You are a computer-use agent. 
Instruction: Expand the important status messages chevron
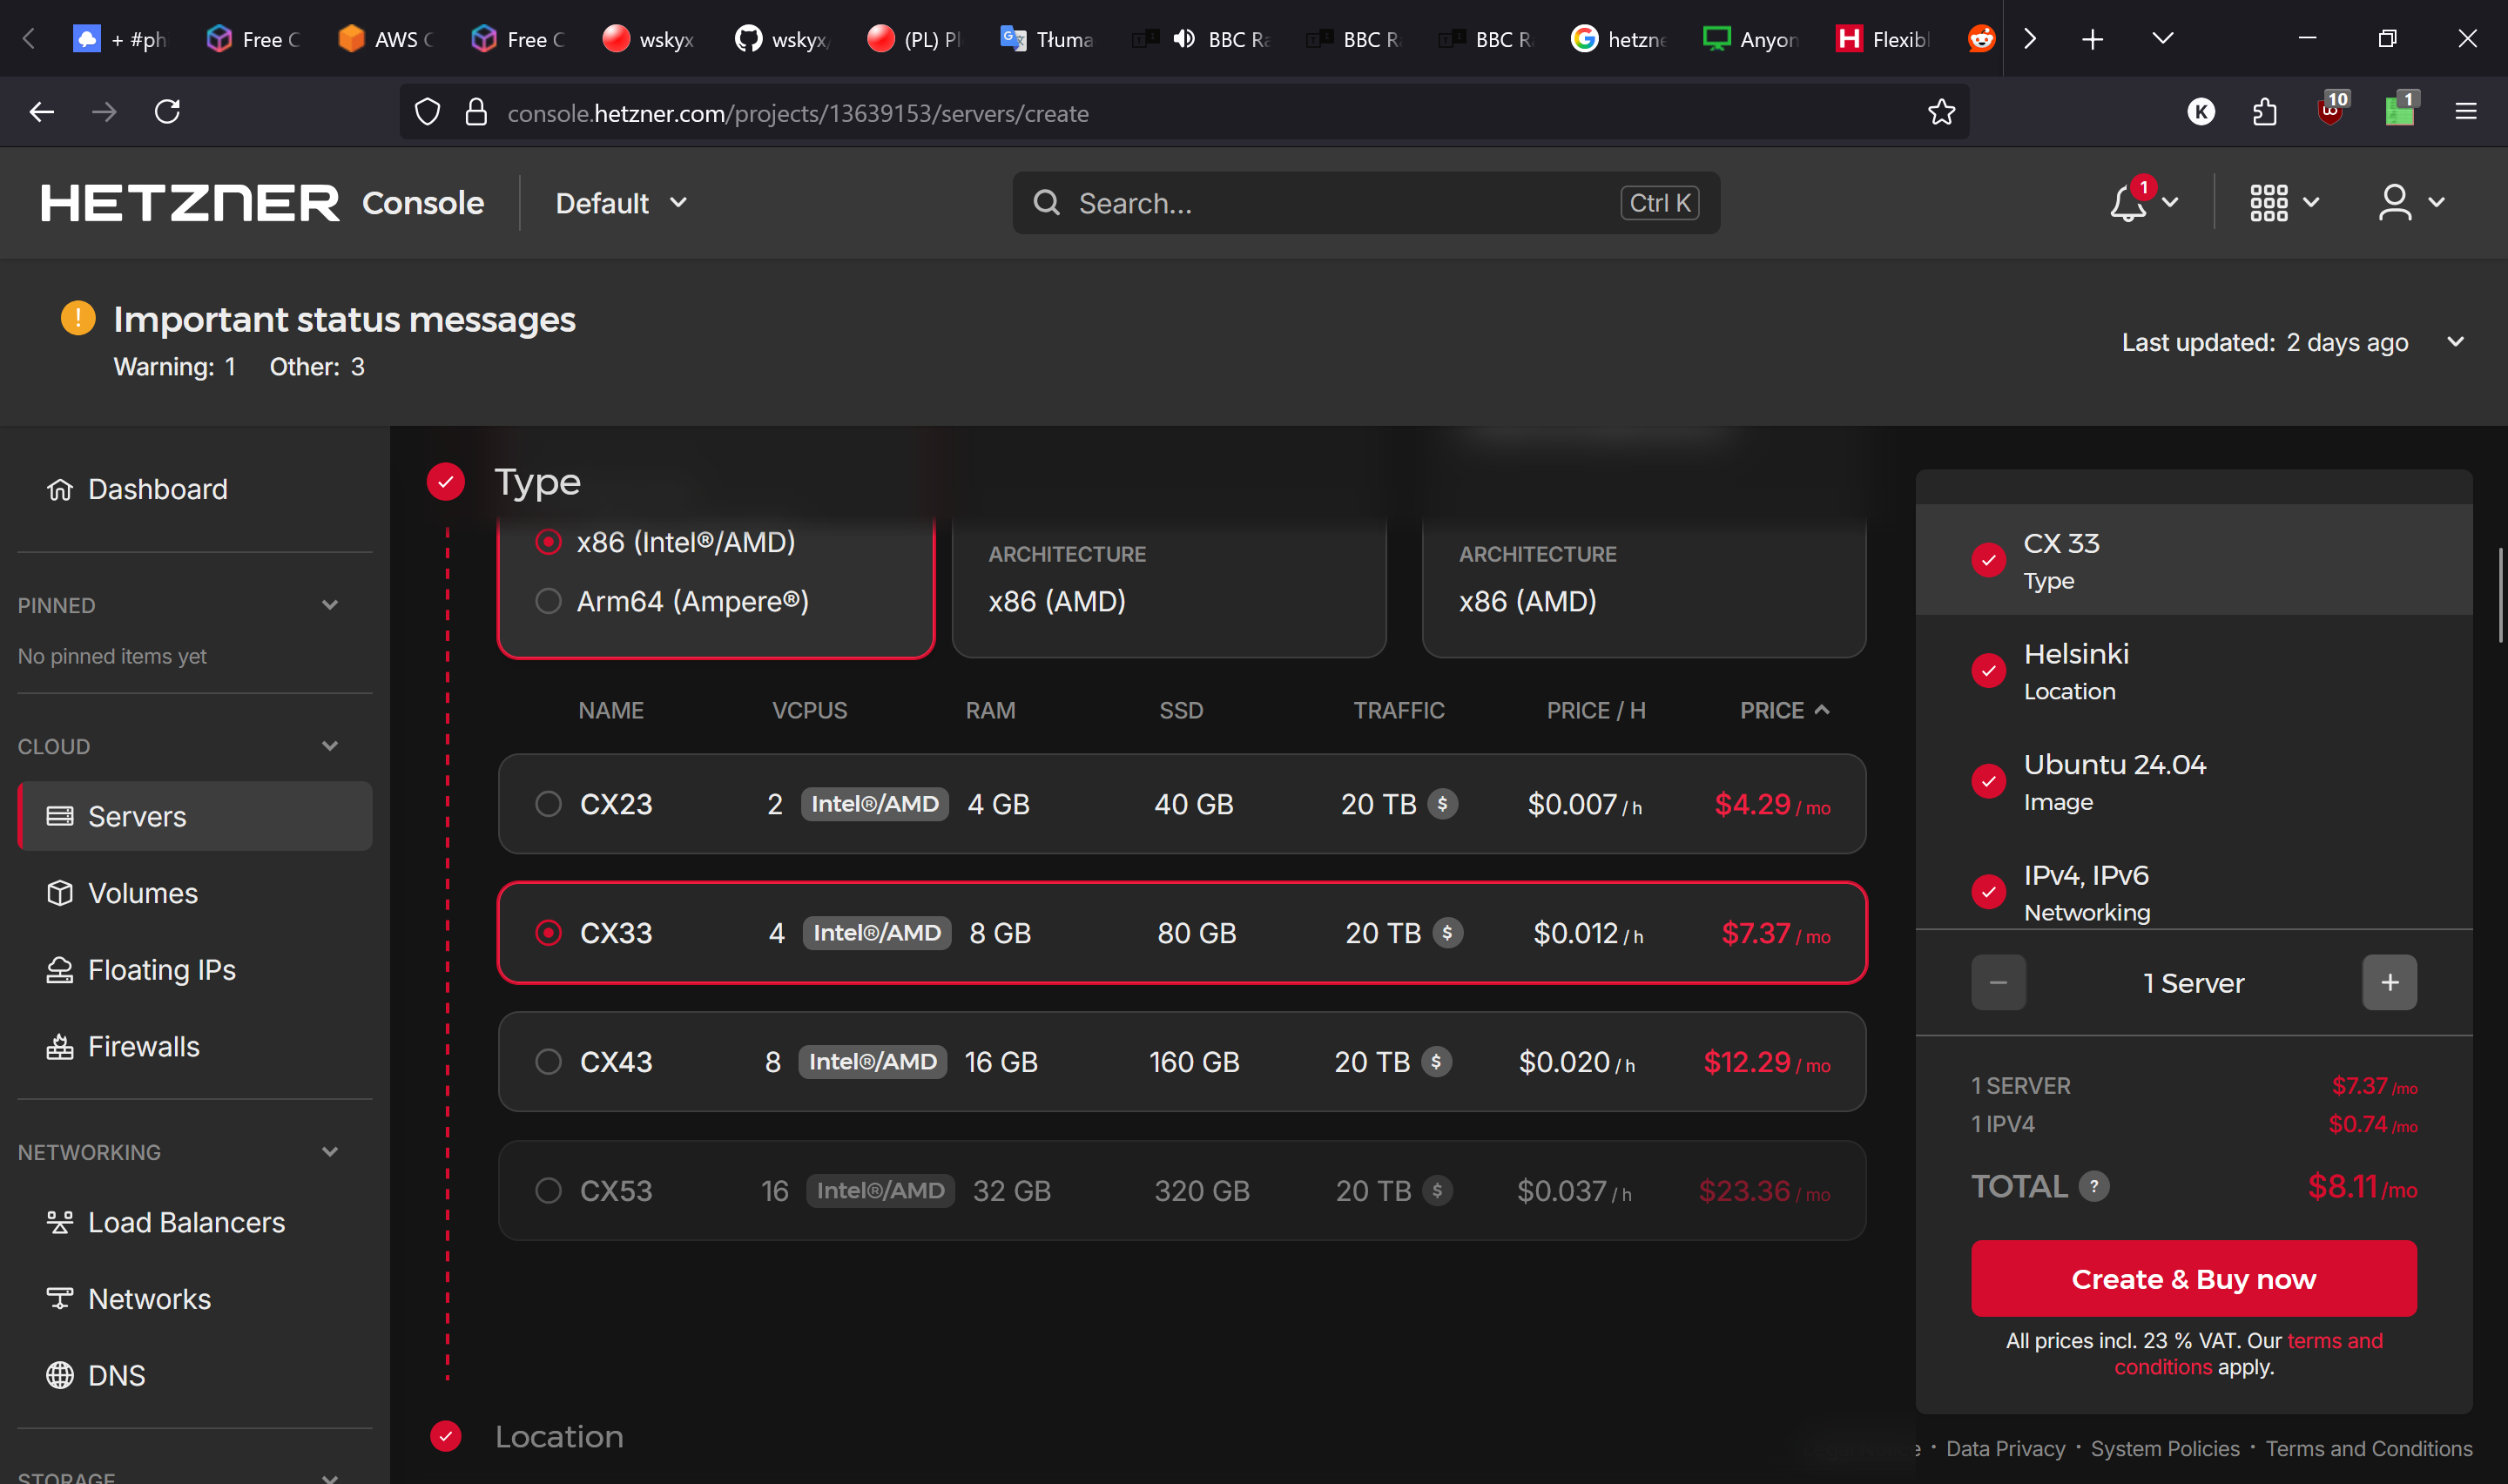(x=2454, y=342)
